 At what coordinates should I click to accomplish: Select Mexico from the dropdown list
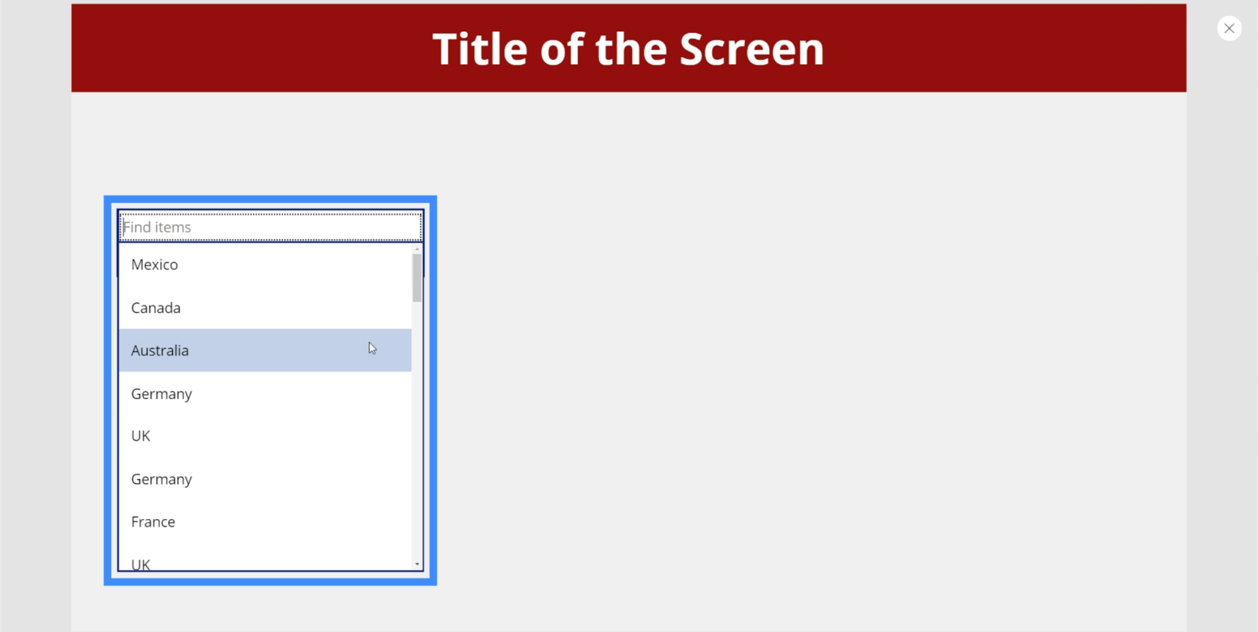coord(265,264)
